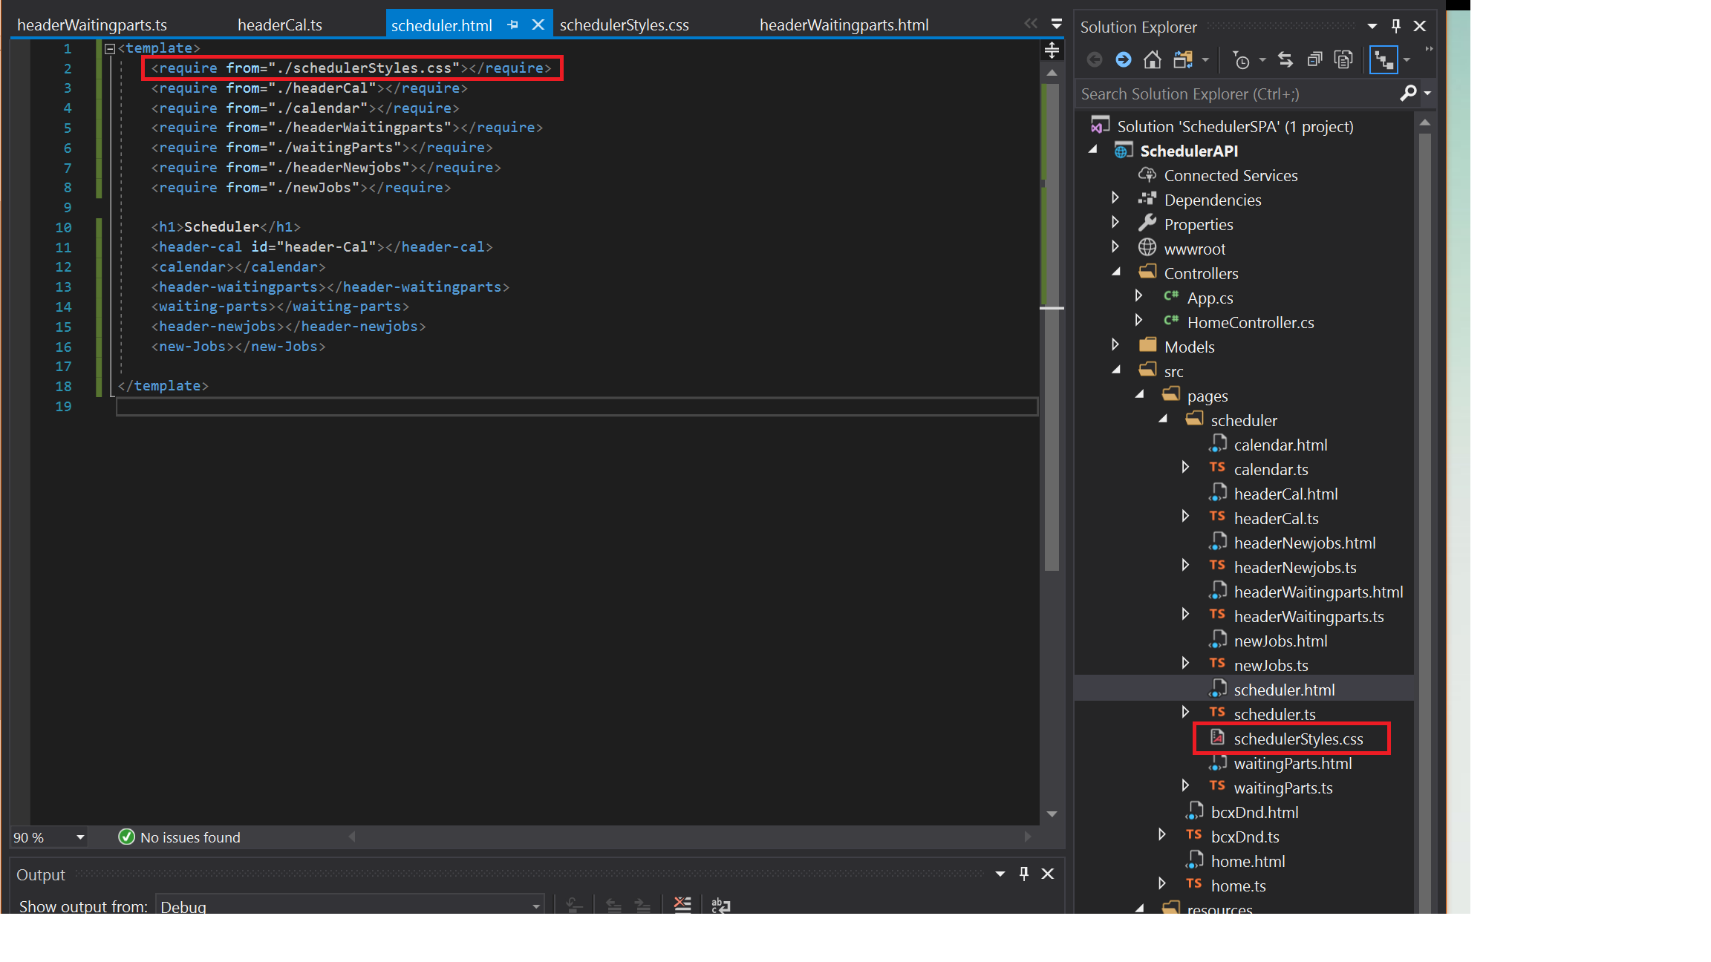Open the 90 % zoom dropdown

pos(80,837)
